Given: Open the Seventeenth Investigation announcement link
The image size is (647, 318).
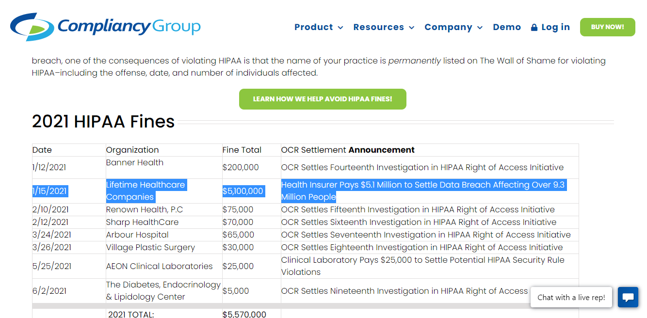Looking at the screenshot, I should [426, 235].
